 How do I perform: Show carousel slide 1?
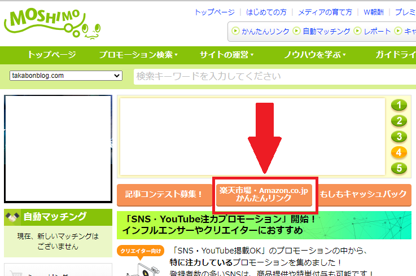tap(399, 105)
